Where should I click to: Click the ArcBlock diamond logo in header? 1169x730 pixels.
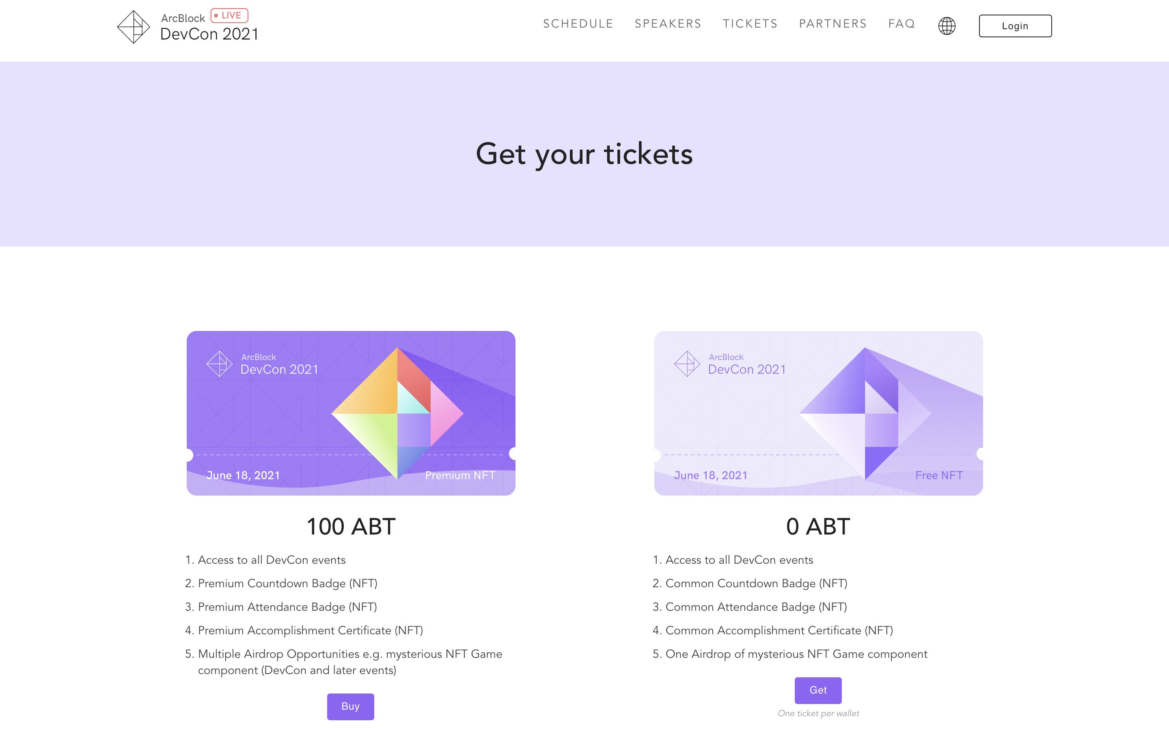[x=133, y=27]
